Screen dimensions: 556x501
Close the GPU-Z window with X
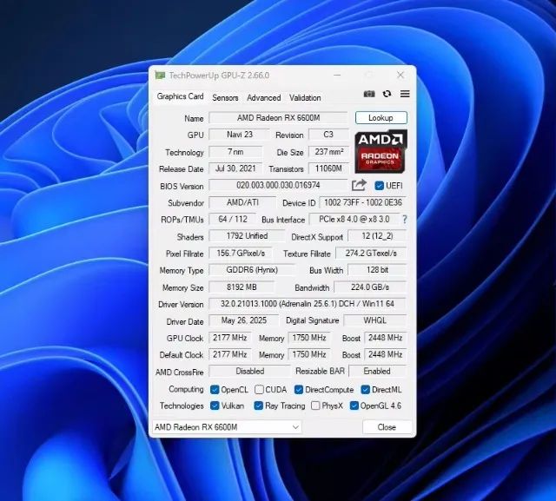click(400, 76)
